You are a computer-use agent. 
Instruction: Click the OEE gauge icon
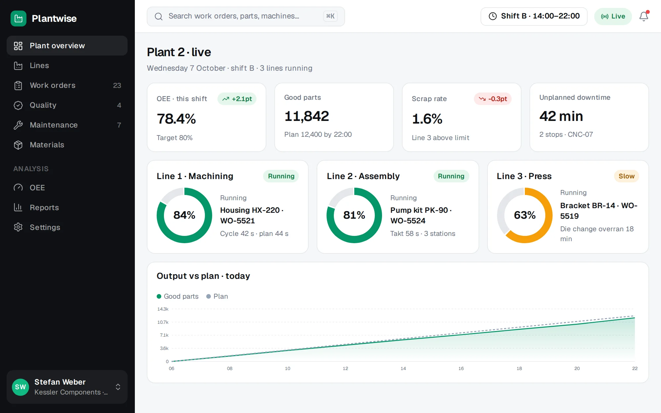click(18, 188)
